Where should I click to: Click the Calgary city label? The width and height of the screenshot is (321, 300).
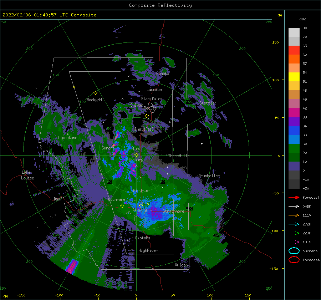pyautogui.click(x=139, y=210)
